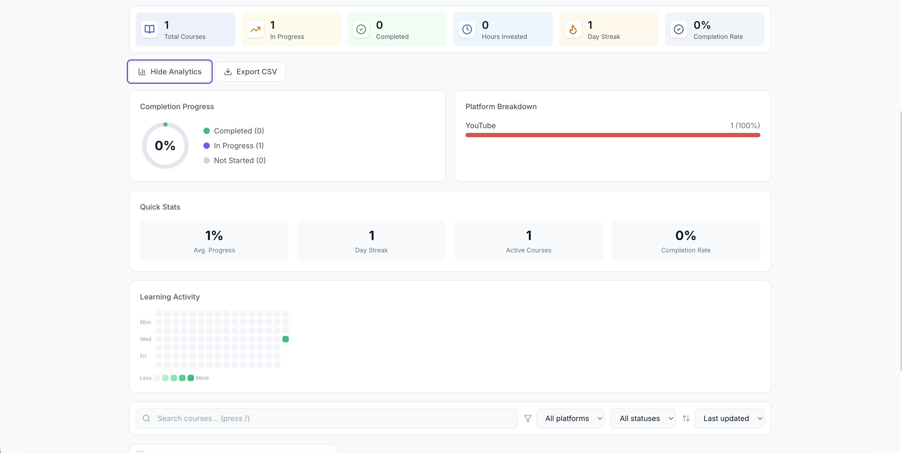Click the Completed checkmark circle icon
This screenshot has width=902, height=453.
coord(361,29)
